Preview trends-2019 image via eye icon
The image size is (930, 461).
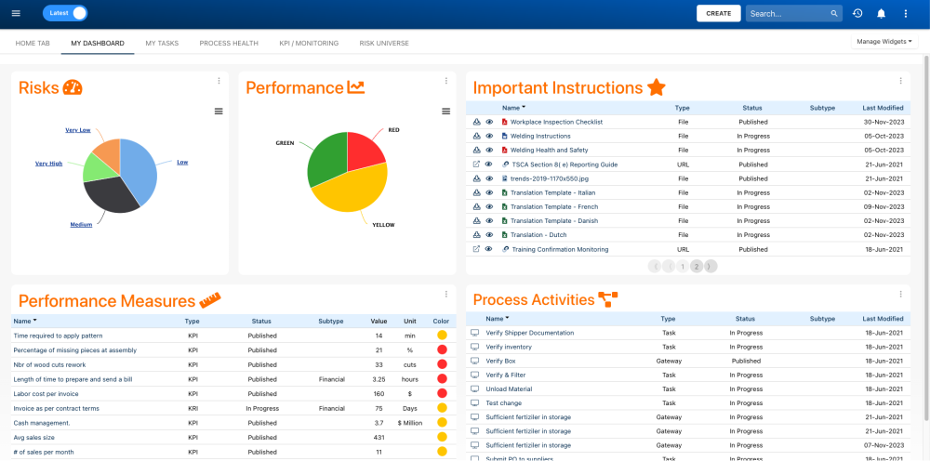pyautogui.click(x=489, y=178)
